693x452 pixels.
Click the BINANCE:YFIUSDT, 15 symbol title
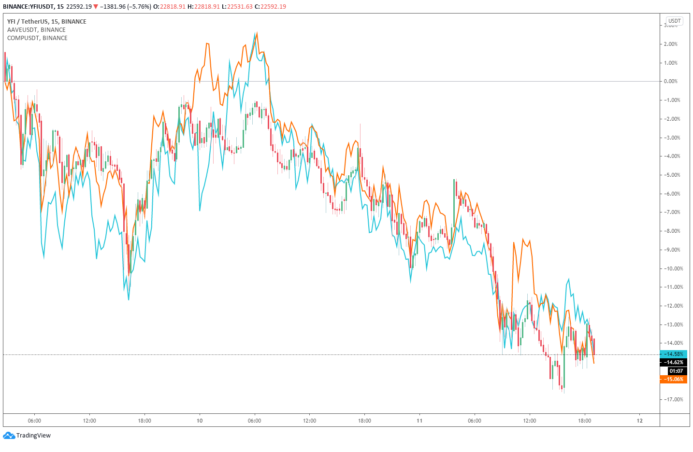(x=33, y=7)
